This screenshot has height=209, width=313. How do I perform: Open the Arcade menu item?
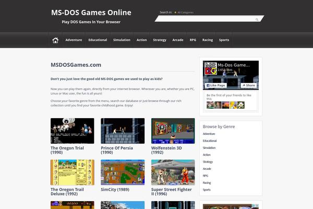(178, 40)
